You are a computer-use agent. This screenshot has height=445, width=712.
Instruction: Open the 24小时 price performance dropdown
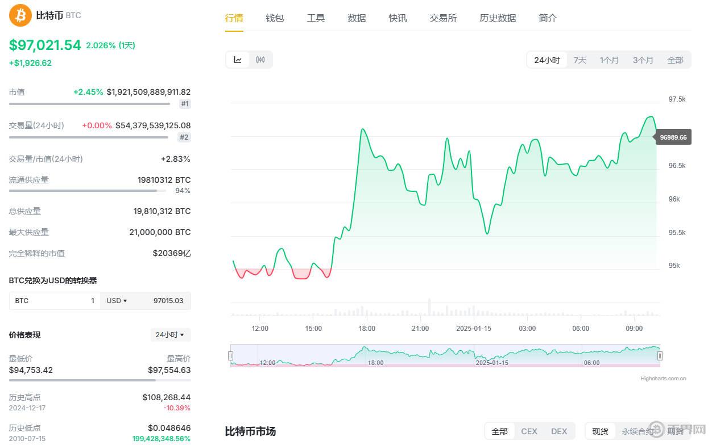[x=170, y=335]
